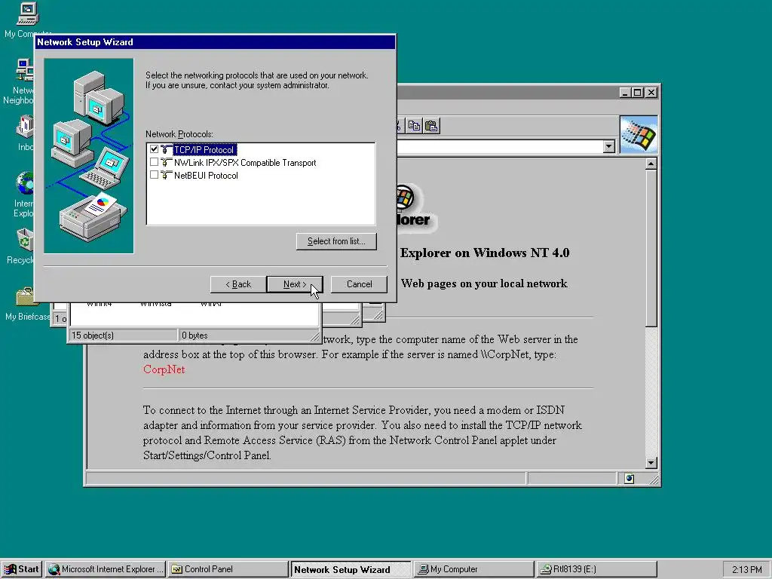Click the Internet Explorer address field
Screen dimensions: 772x579
(500, 146)
